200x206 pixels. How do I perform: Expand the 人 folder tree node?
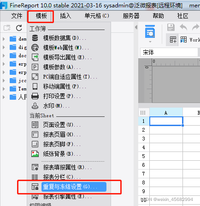(x=4, y=97)
